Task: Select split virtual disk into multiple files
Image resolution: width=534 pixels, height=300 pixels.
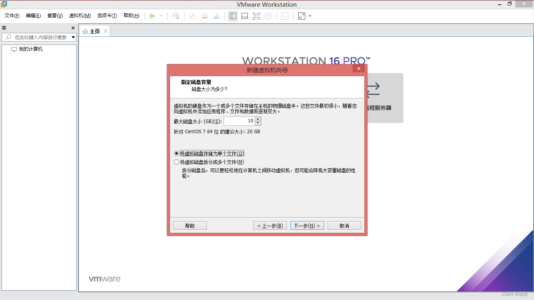Action: (x=209, y=162)
